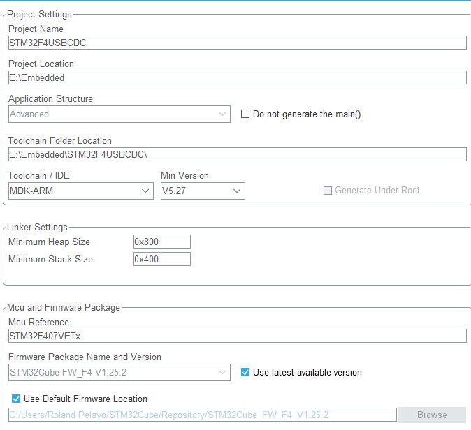Click the Toolchain Folder Location field
Viewport: 471px width, 430px height.
click(x=238, y=154)
